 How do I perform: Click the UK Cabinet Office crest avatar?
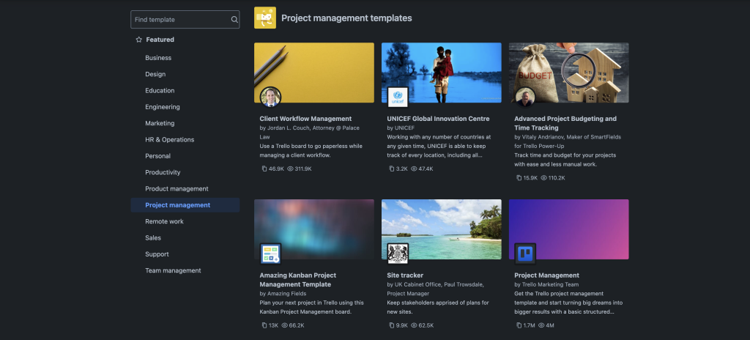point(398,254)
